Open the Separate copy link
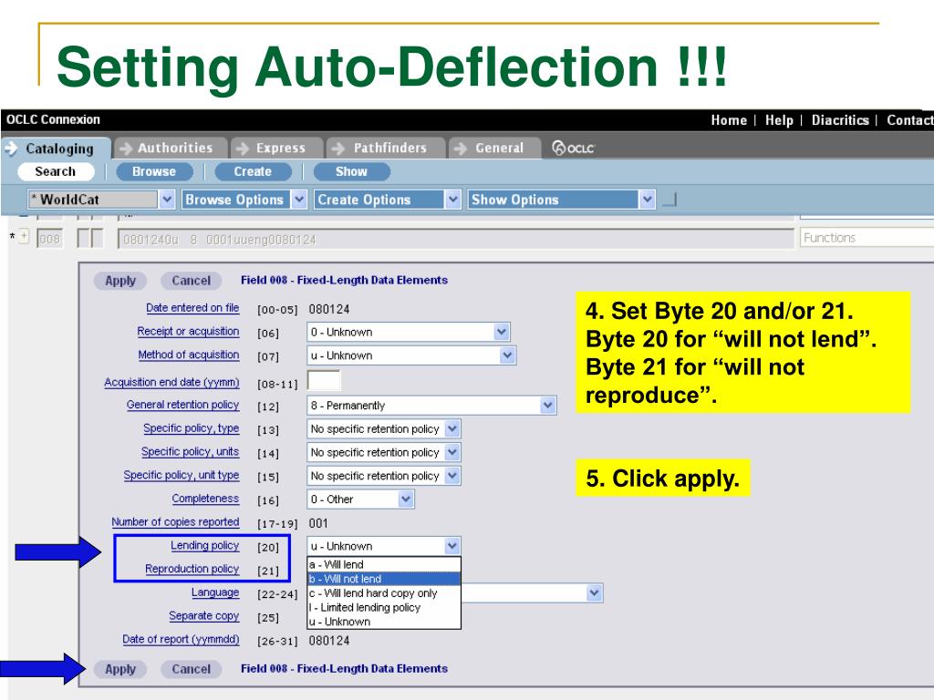Viewport: 934px width, 700px height. 203,615
